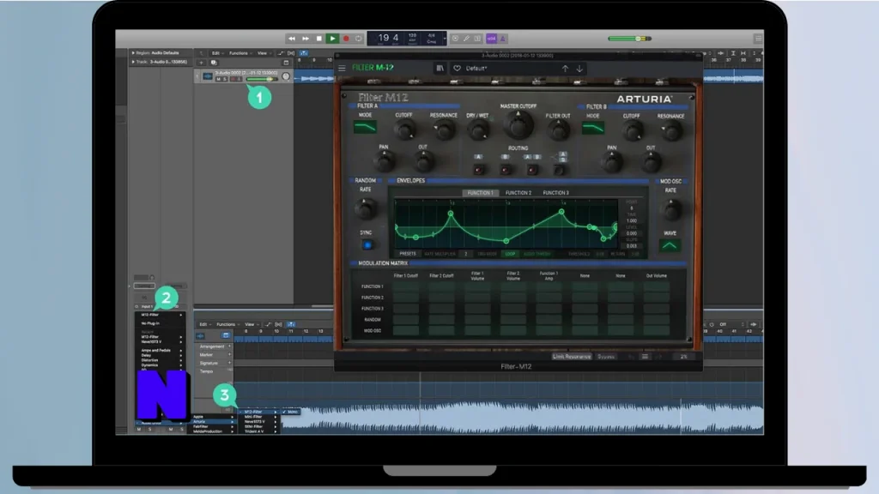The height and width of the screenshot is (494, 879).
Task: Expand the Region Audio Defaults inspector
Action: [133, 53]
